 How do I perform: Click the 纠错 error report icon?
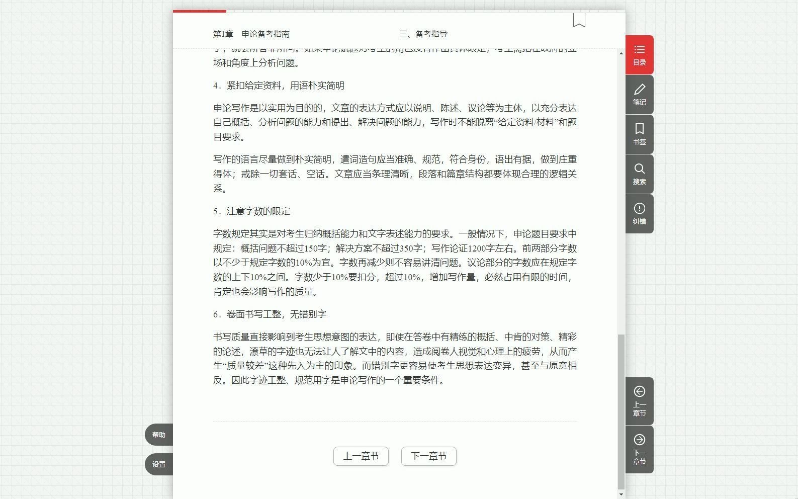(x=639, y=214)
